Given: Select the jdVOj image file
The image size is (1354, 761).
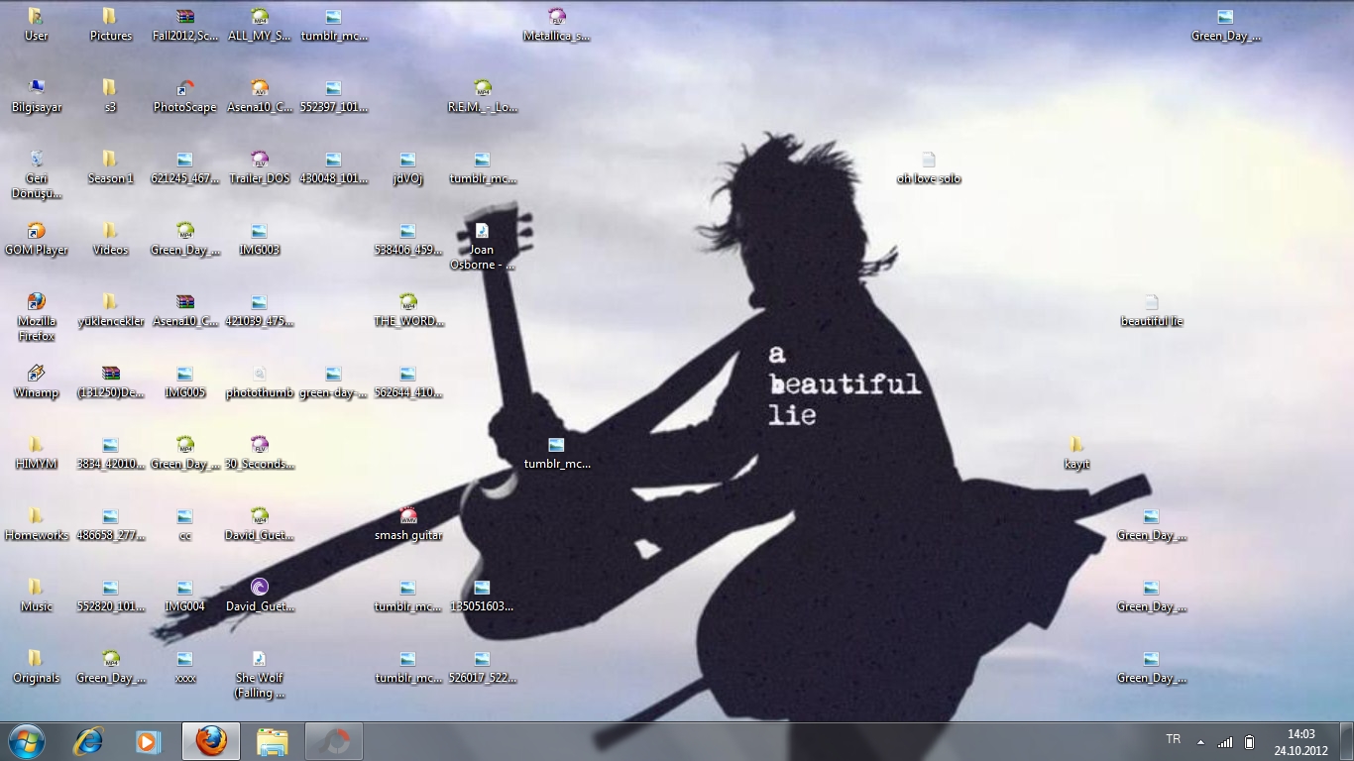Looking at the screenshot, I should coord(407,167).
